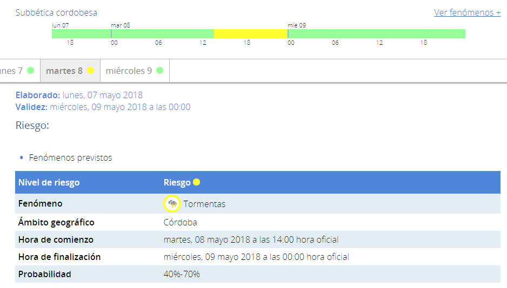The image size is (507, 288).
Task: Click the end time 'miércoles, 09 mayo 2018 a las 00:00 hora oficial'
Action: (x=256, y=257)
